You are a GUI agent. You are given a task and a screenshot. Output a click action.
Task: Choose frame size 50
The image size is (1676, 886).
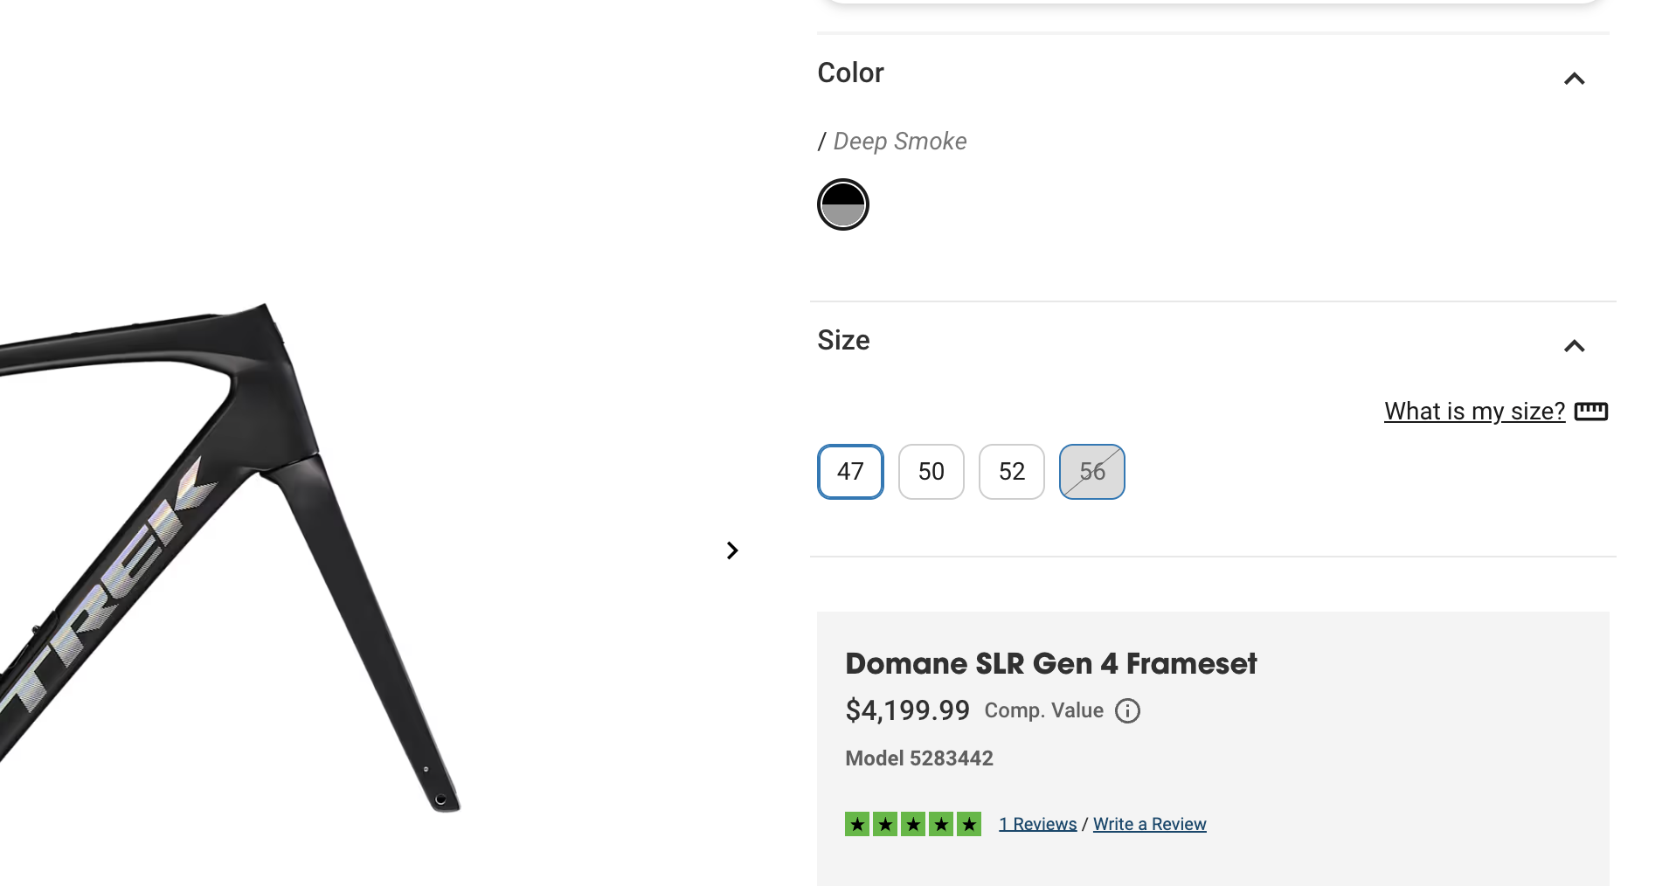931,472
